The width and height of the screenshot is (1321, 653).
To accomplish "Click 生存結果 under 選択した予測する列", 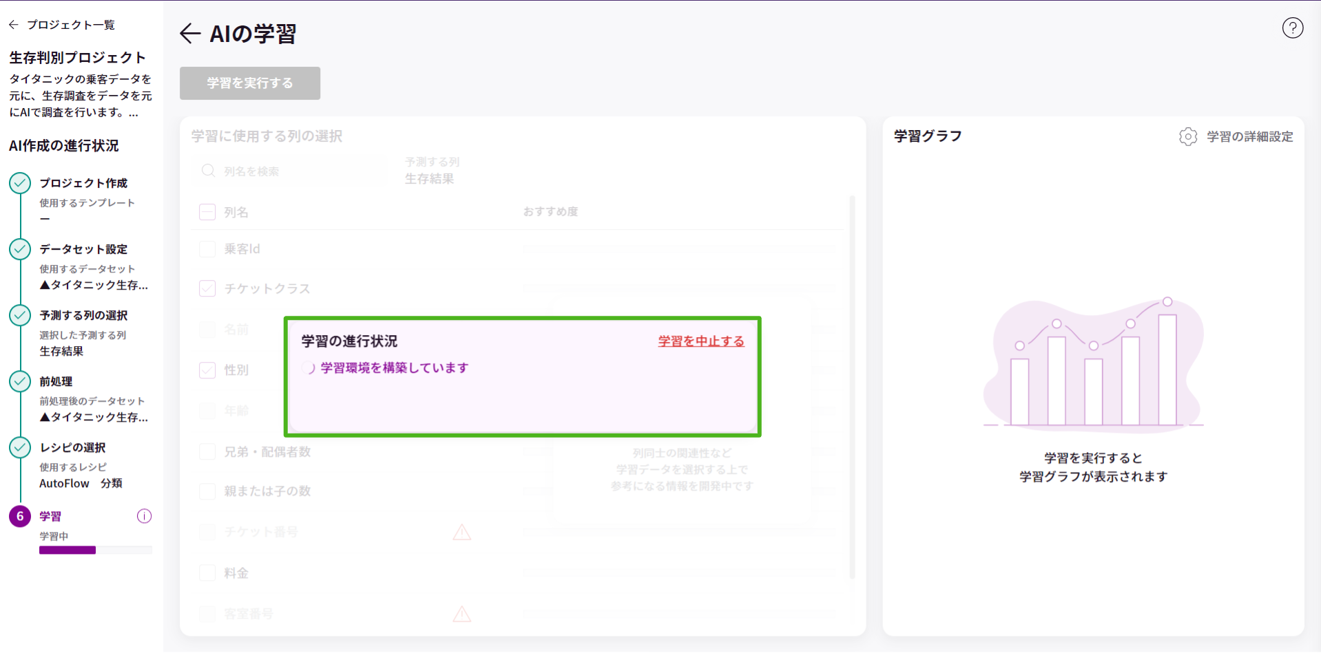I will pyautogui.click(x=61, y=351).
